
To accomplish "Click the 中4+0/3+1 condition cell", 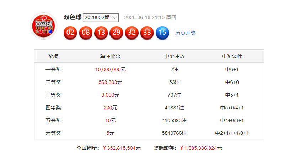I will [x=232, y=120].
